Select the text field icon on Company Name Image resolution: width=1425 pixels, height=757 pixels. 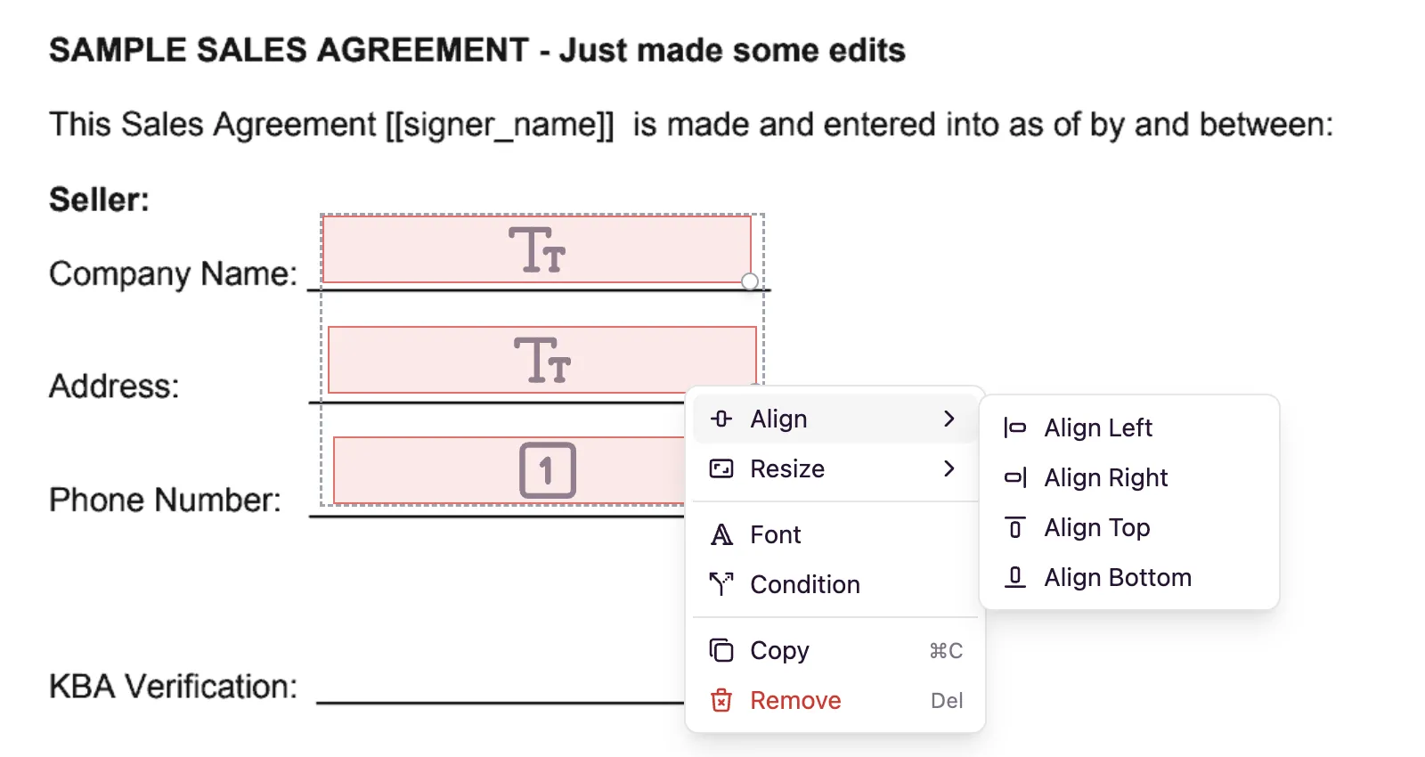pyautogui.click(x=537, y=250)
